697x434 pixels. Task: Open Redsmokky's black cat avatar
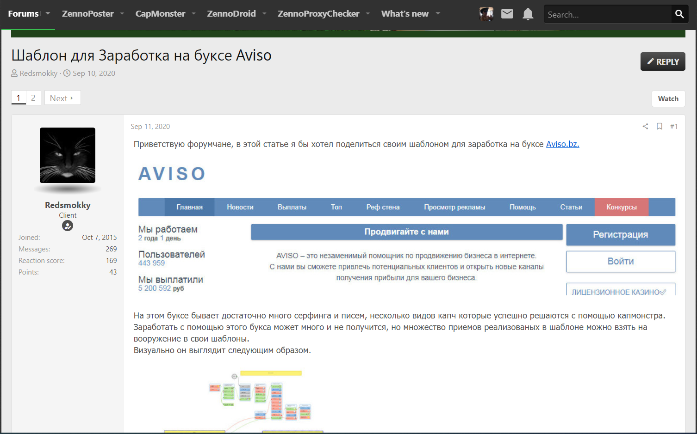coord(68,155)
